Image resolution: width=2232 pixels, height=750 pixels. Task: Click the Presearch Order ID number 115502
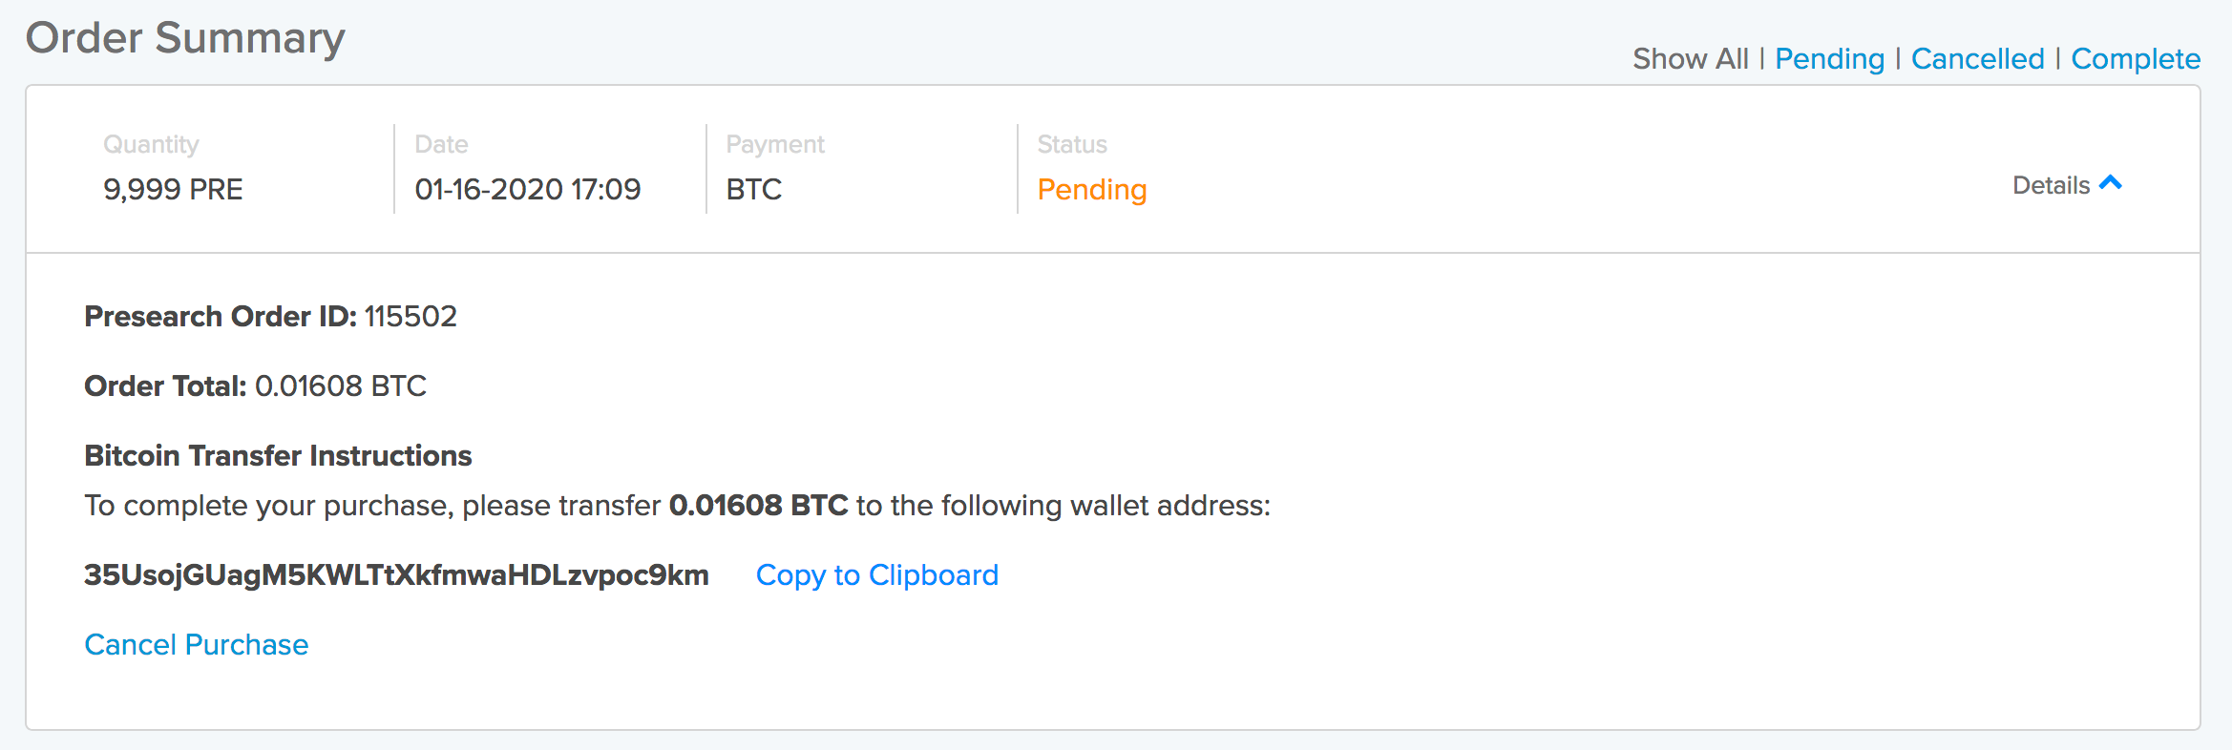click(x=411, y=317)
